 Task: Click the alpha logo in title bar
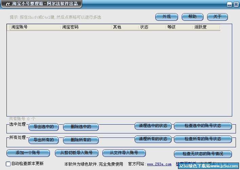pyautogui.click(x=8, y=4)
